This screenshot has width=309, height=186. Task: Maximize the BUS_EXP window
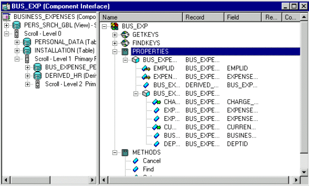click(x=294, y=6)
